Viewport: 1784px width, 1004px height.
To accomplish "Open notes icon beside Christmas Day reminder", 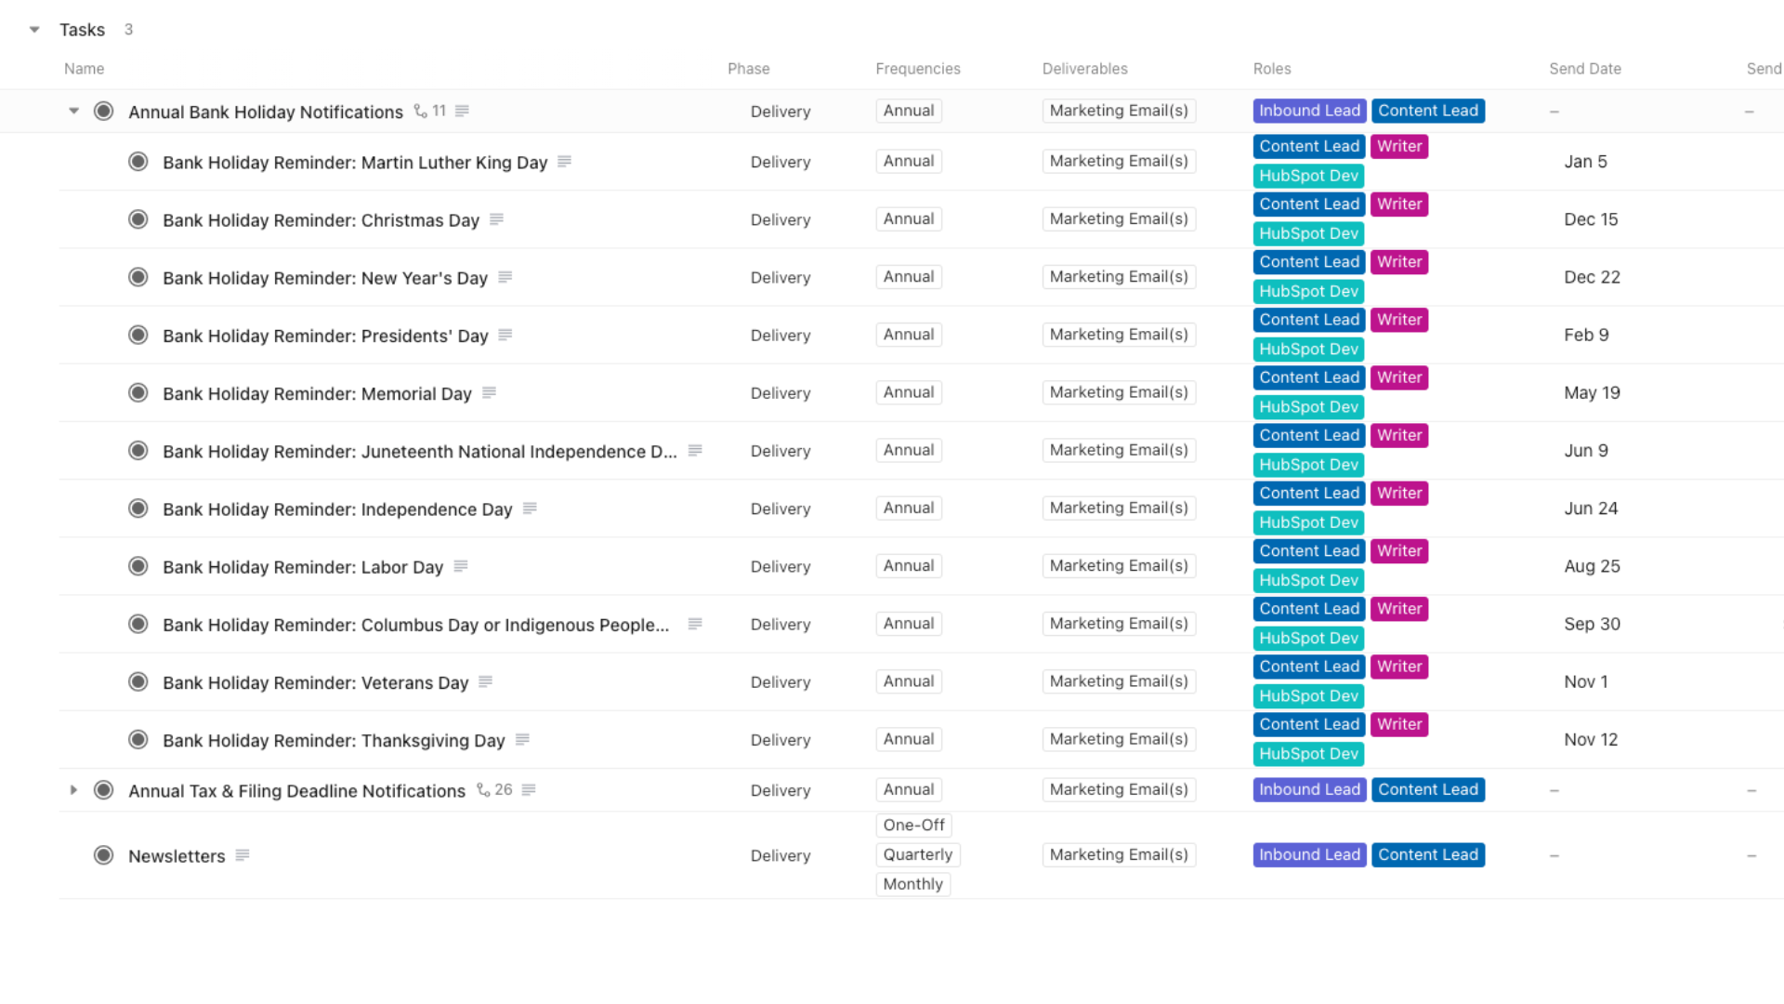I will [496, 219].
